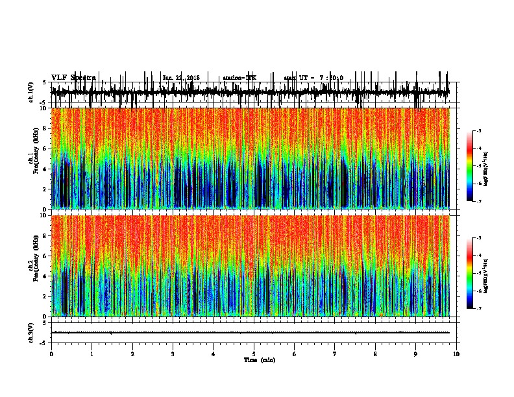
Task: Click time axis tick label "3"
Action: pos(173,354)
